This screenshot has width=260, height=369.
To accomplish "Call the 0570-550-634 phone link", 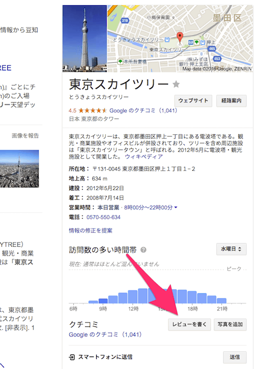I will 103,217.
